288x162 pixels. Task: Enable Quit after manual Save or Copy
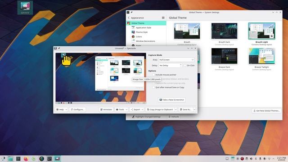pos(153,87)
